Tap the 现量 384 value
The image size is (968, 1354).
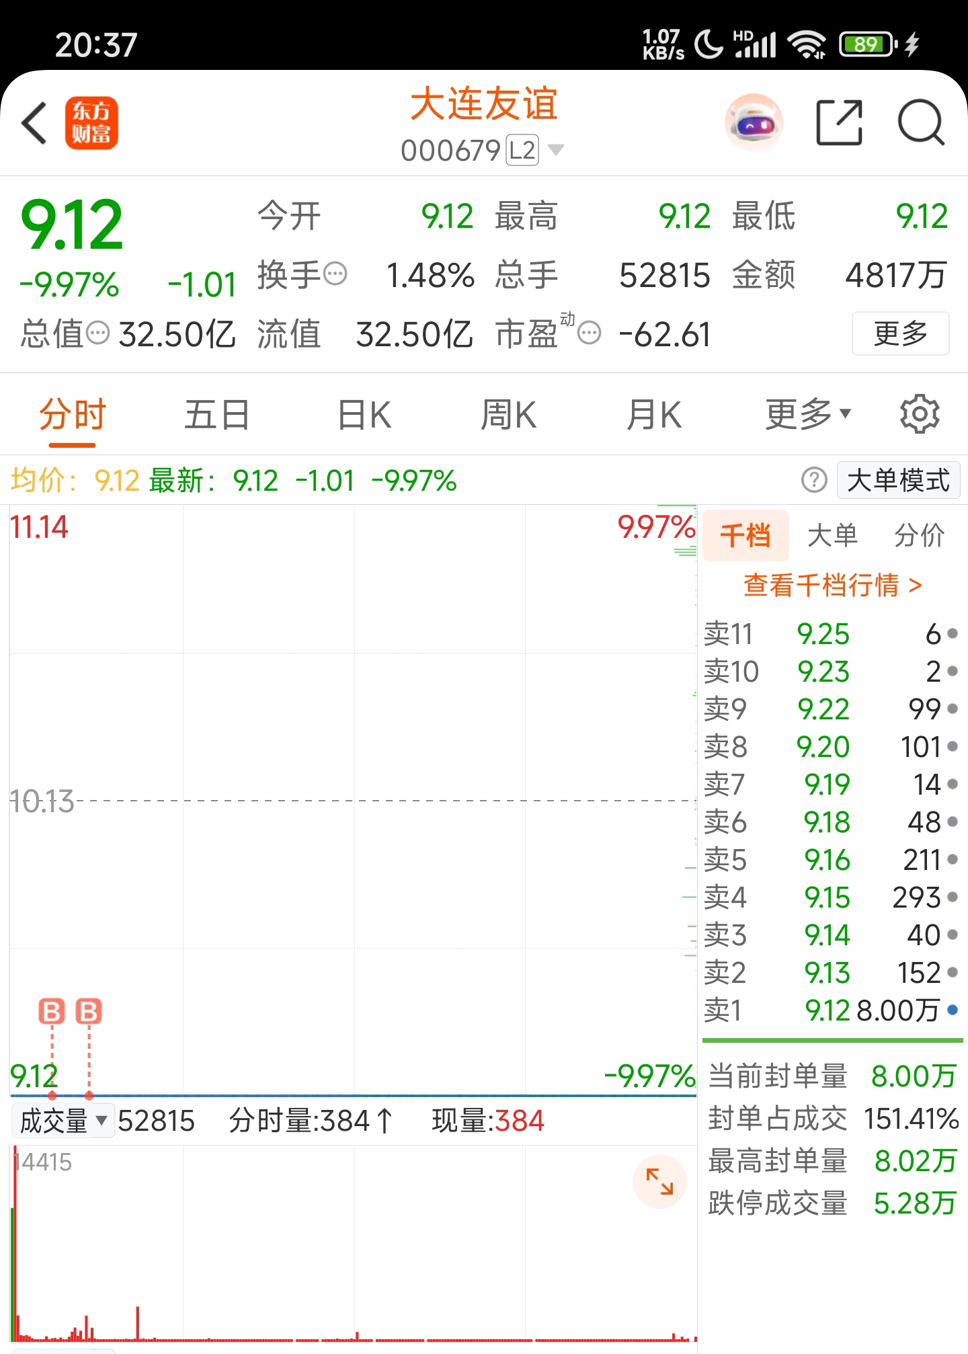point(518,1121)
